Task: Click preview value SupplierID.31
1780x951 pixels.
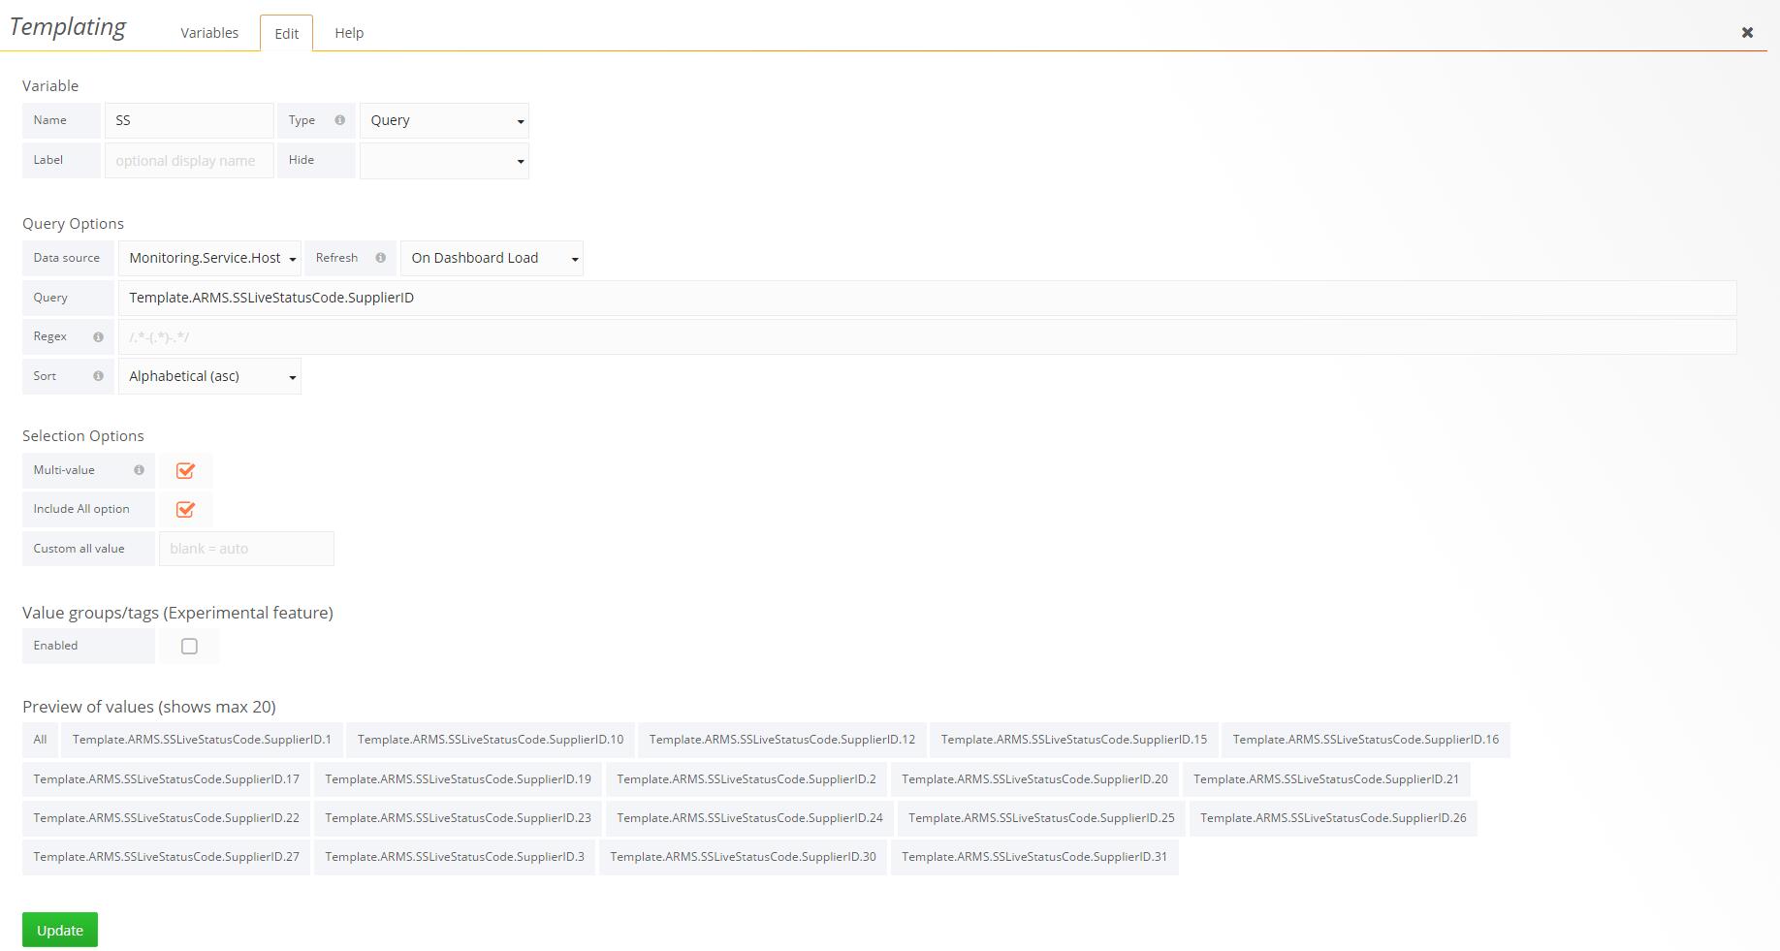Action: [1034, 857]
